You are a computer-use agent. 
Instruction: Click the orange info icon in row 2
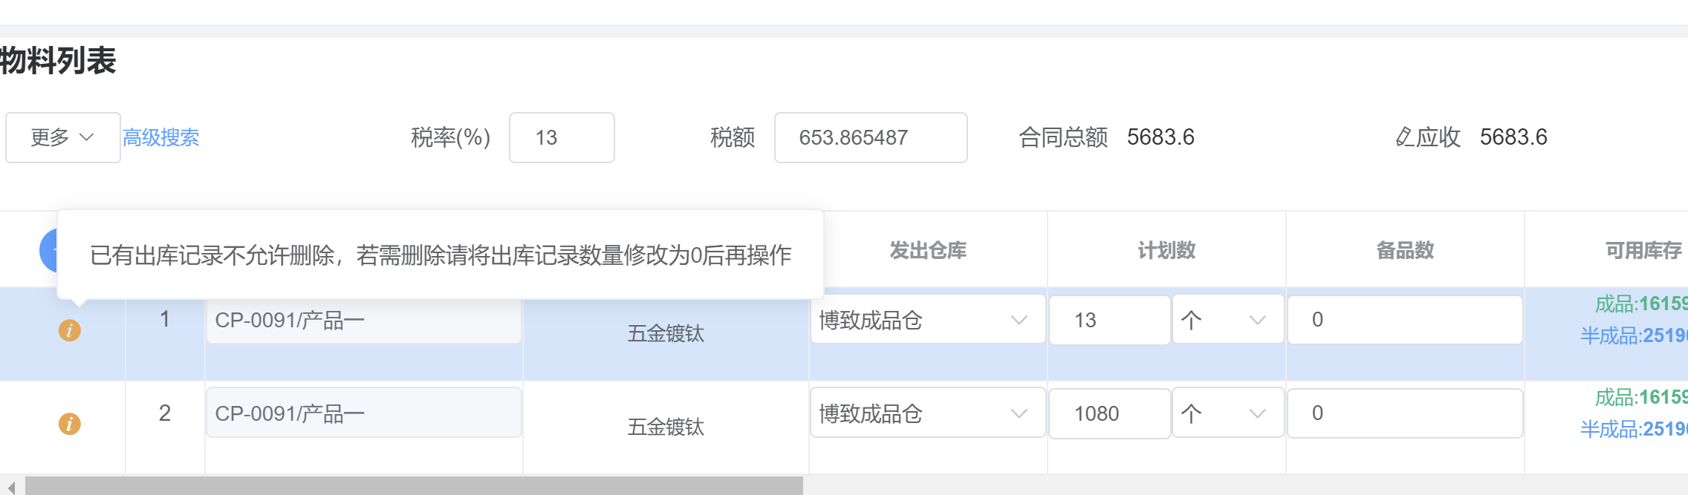click(70, 424)
